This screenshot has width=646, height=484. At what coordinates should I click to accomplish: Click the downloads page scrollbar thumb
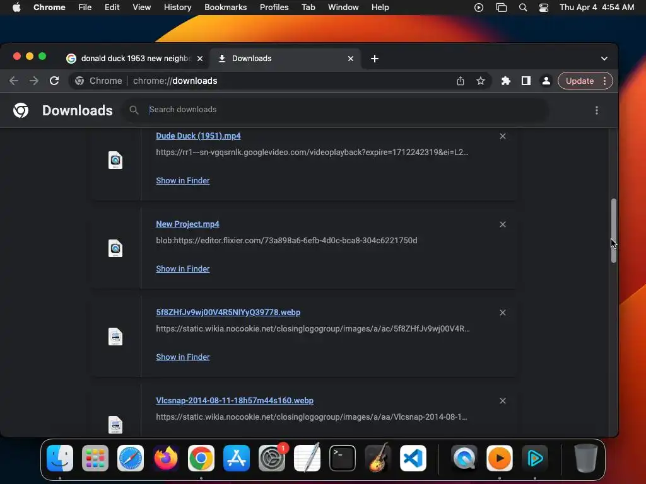(x=613, y=231)
